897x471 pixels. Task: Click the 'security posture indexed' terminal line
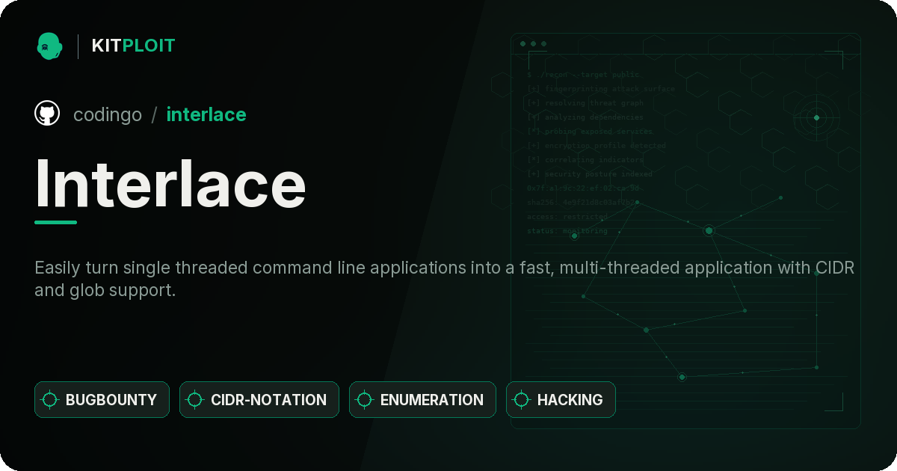(x=589, y=174)
